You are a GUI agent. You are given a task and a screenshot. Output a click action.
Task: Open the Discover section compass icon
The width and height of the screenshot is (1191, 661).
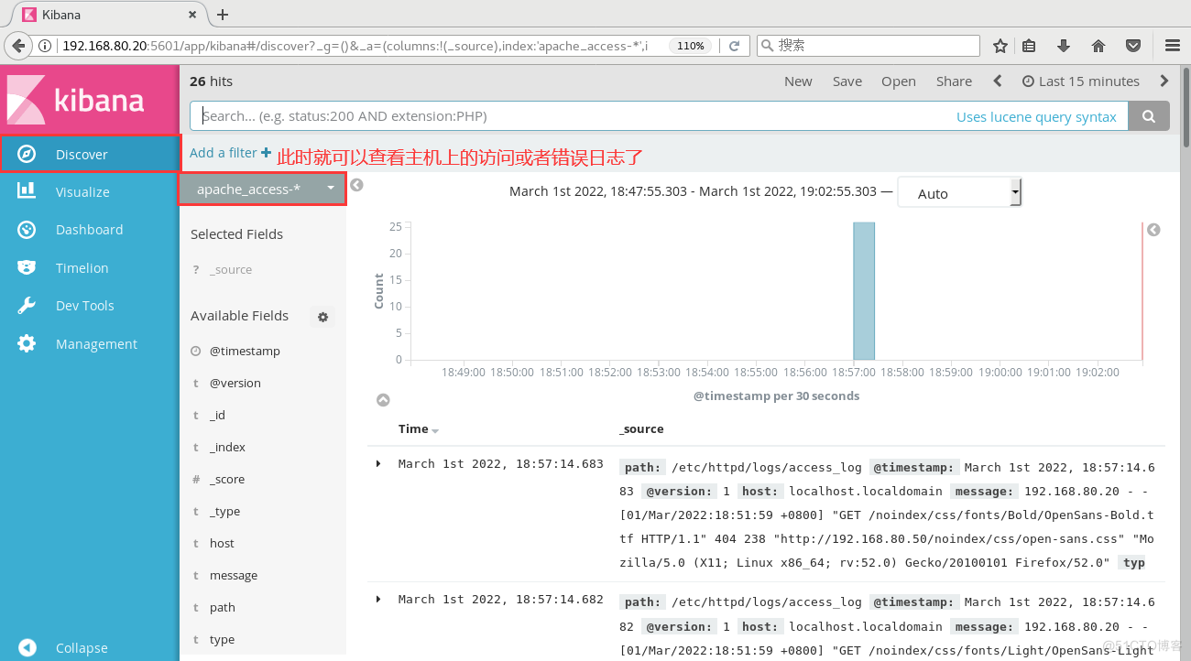pos(27,154)
